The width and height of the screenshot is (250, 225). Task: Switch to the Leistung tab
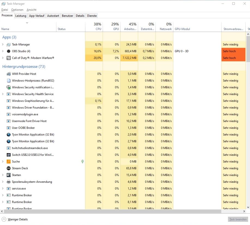point(21,16)
